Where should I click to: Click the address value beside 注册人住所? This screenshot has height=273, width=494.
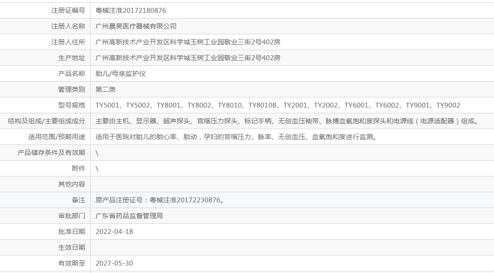(188, 42)
